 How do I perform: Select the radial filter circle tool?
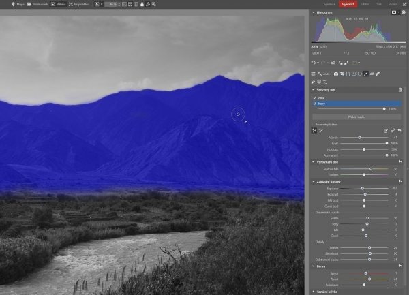(360, 74)
